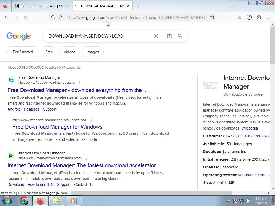Open the taskbar clock showing 9:01 AM
The height and width of the screenshot is (206, 275).
[261, 201]
